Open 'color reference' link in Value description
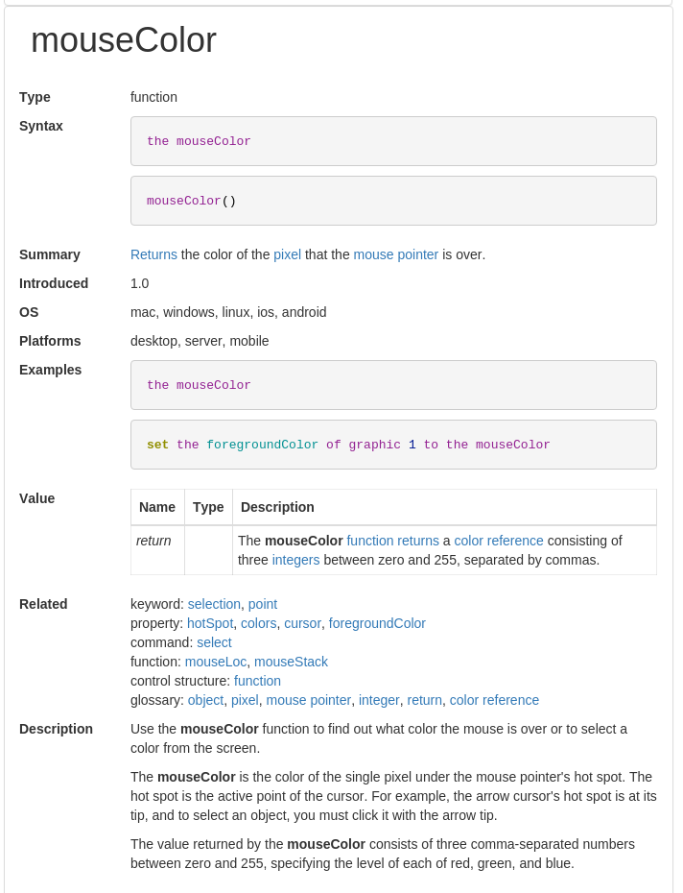This screenshot has width=683, height=893. tap(499, 541)
